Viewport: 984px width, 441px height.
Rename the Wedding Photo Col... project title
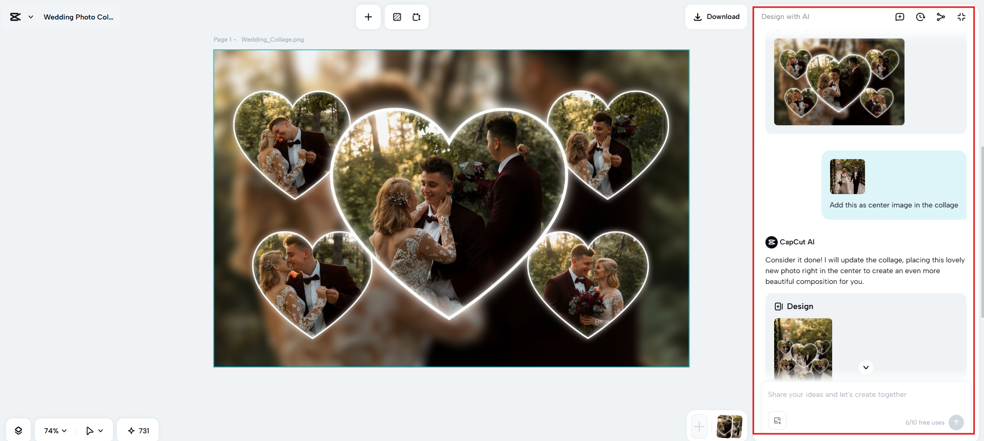pos(78,17)
